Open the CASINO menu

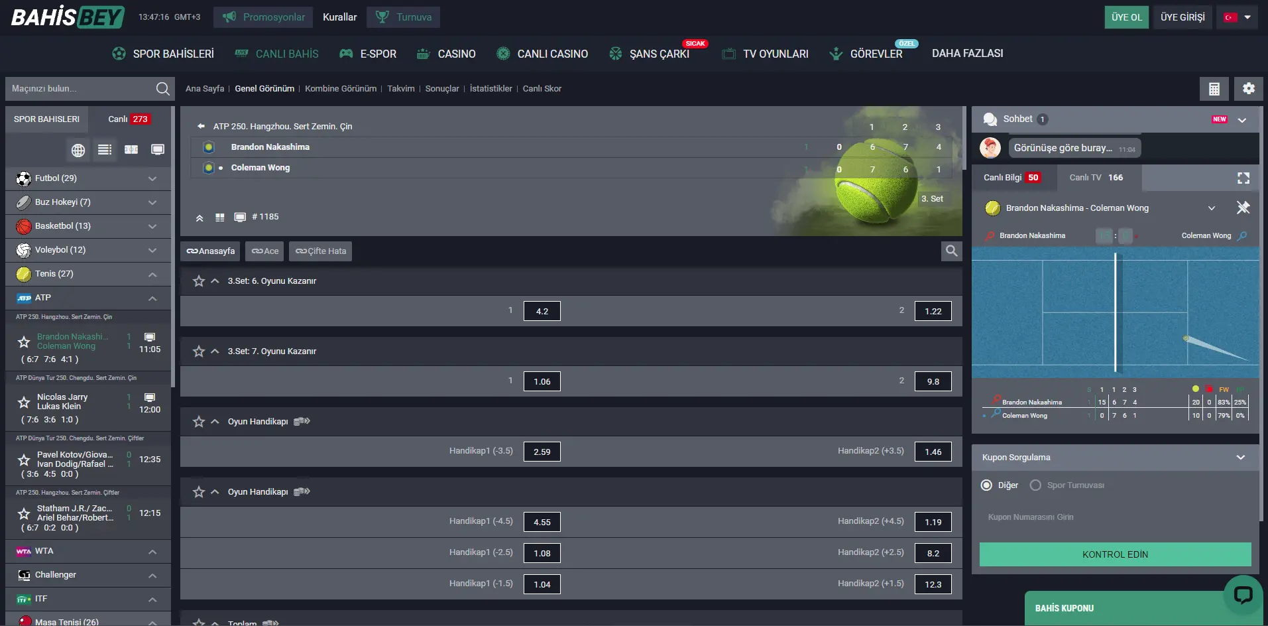[x=446, y=54]
